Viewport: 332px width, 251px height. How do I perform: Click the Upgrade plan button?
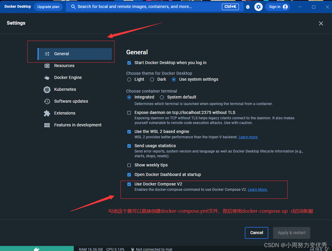(x=48, y=7)
